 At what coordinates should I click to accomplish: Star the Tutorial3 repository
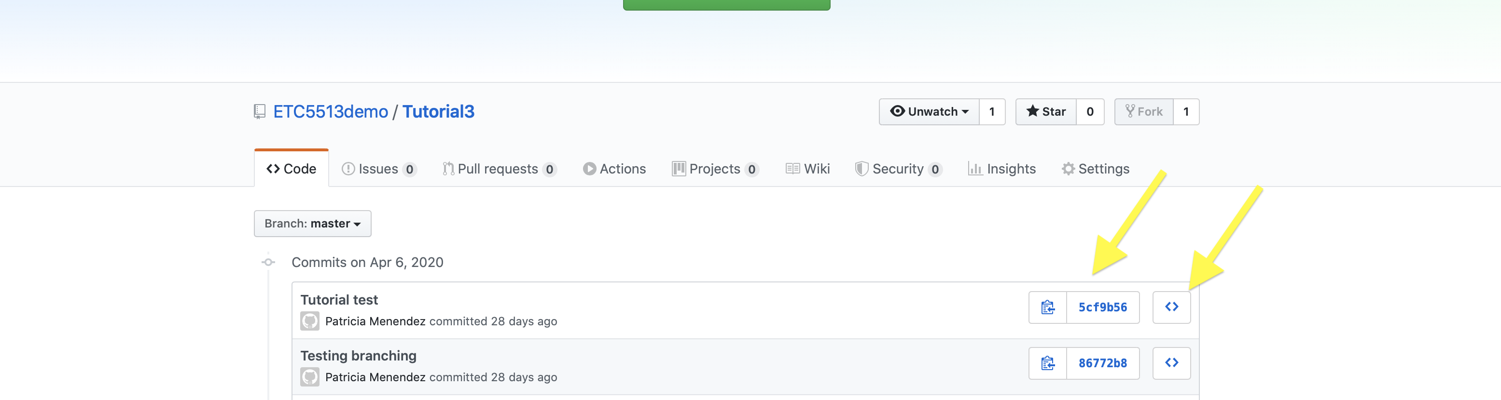[x=1045, y=111]
